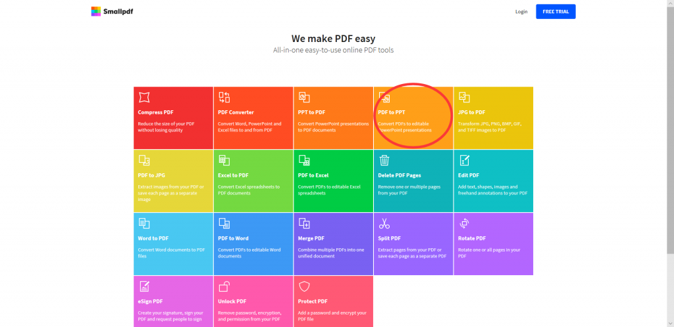Click the Edit PDF pencil icon
The width and height of the screenshot is (674, 327).
(464, 160)
